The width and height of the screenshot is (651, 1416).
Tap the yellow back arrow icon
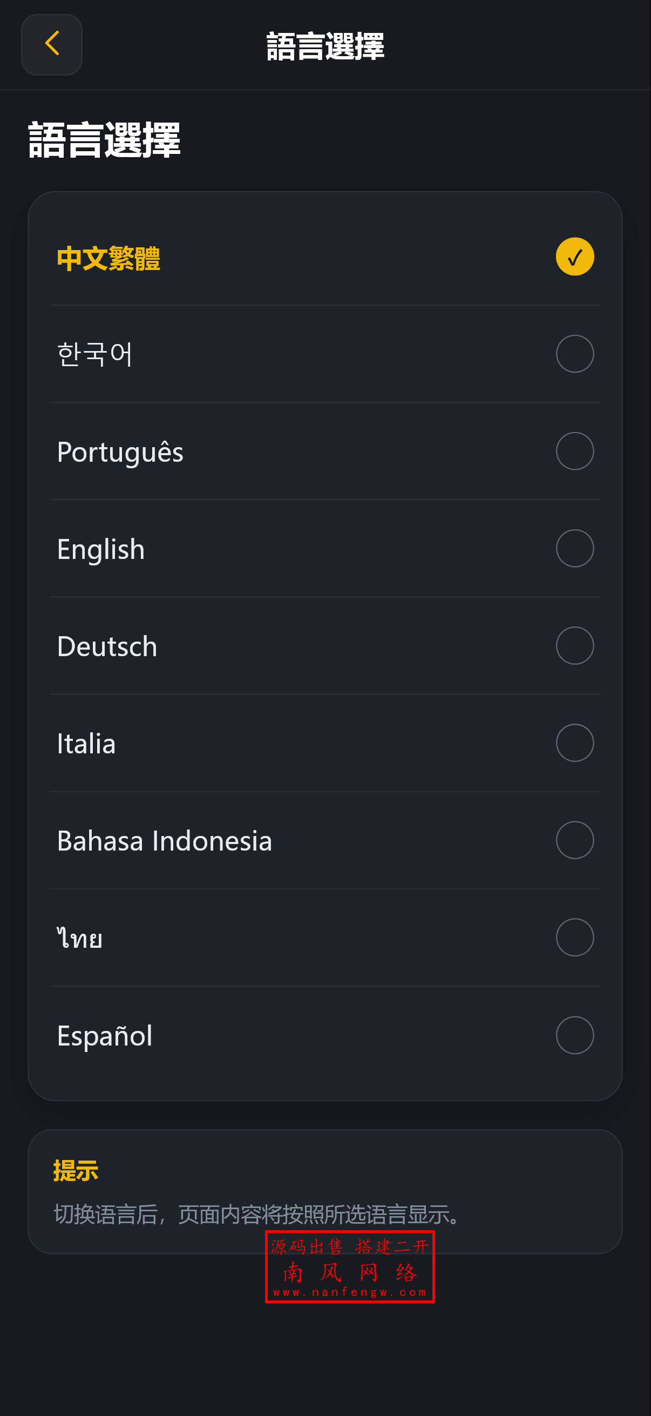(52, 44)
